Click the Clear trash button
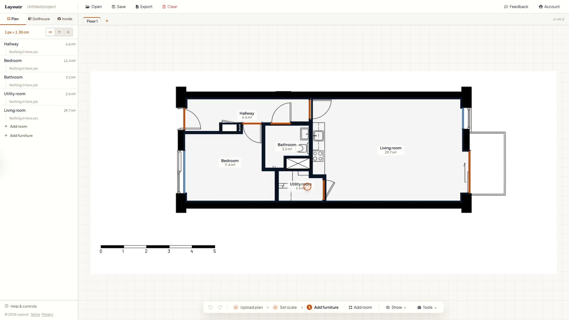Viewport: 569px width, 320px height. [x=170, y=7]
